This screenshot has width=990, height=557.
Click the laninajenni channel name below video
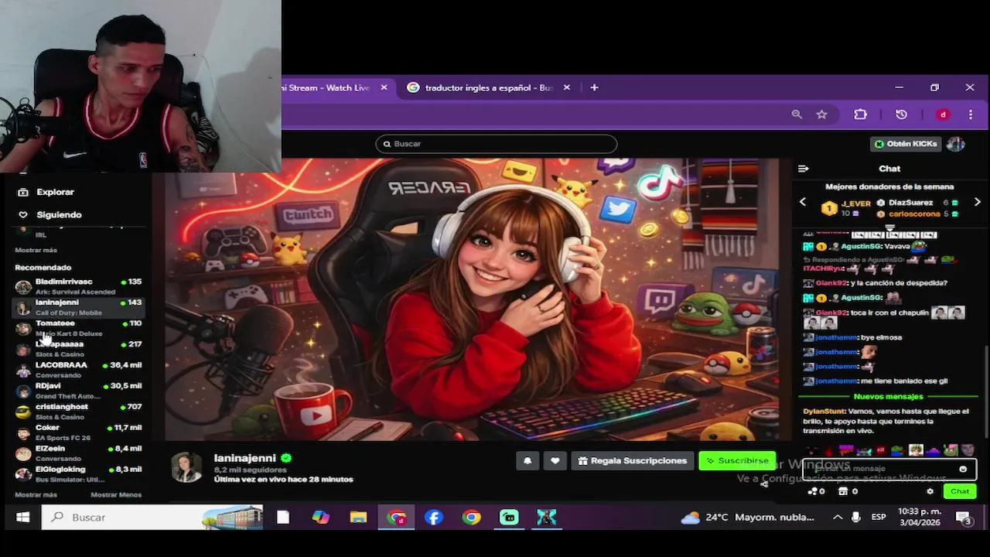coord(244,458)
